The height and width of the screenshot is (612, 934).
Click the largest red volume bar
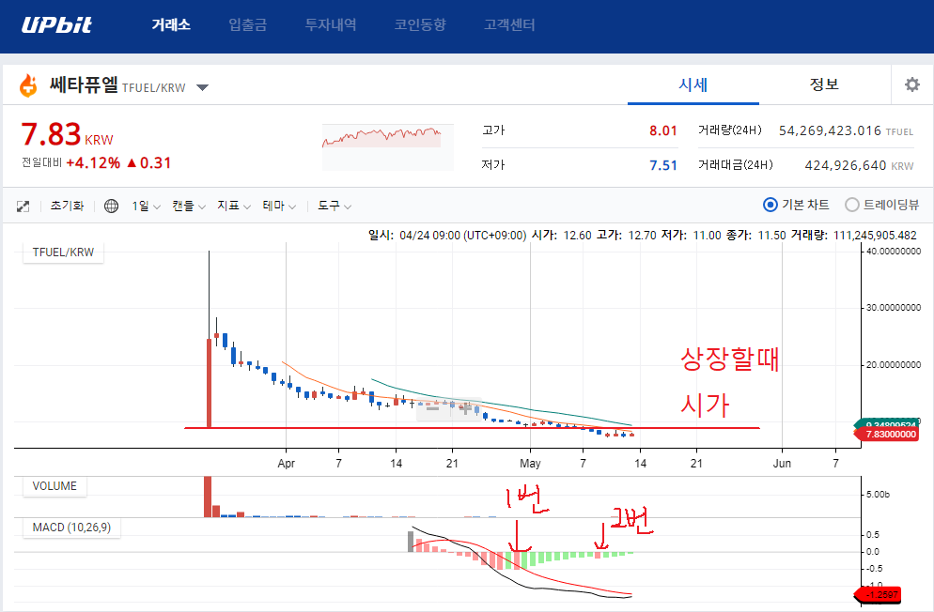tap(208, 497)
